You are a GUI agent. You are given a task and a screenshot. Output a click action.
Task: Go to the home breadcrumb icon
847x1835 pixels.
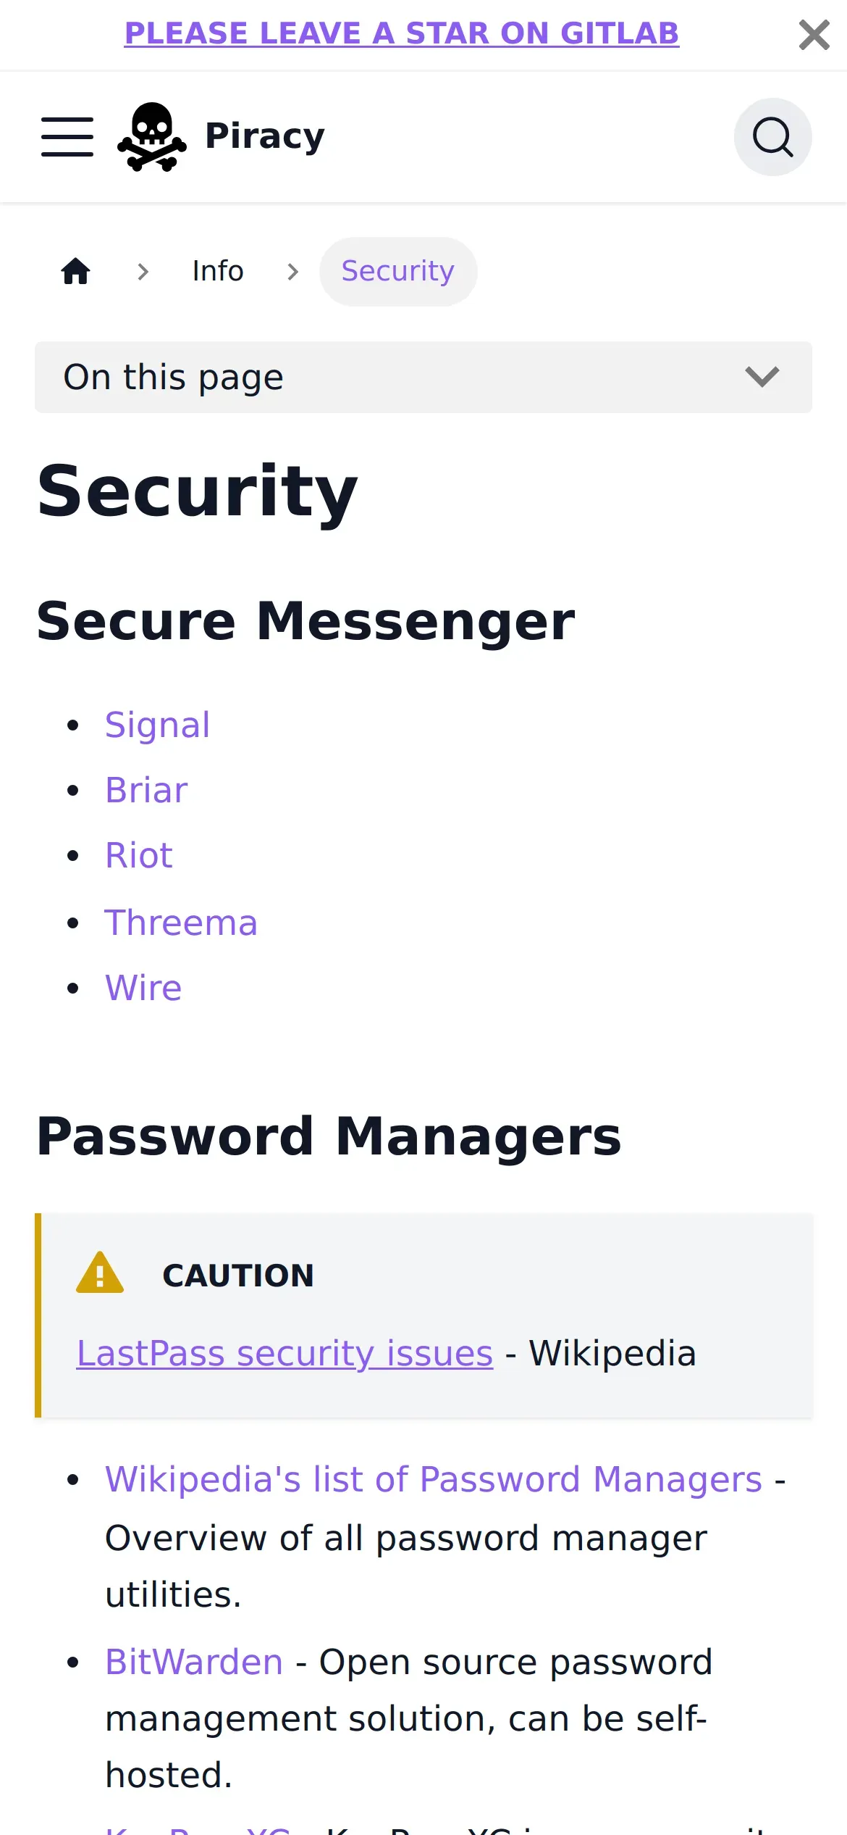point(76,272)
